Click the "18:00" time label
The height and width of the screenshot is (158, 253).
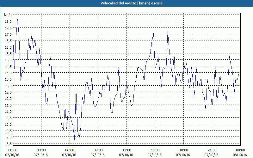pos(183,150)
